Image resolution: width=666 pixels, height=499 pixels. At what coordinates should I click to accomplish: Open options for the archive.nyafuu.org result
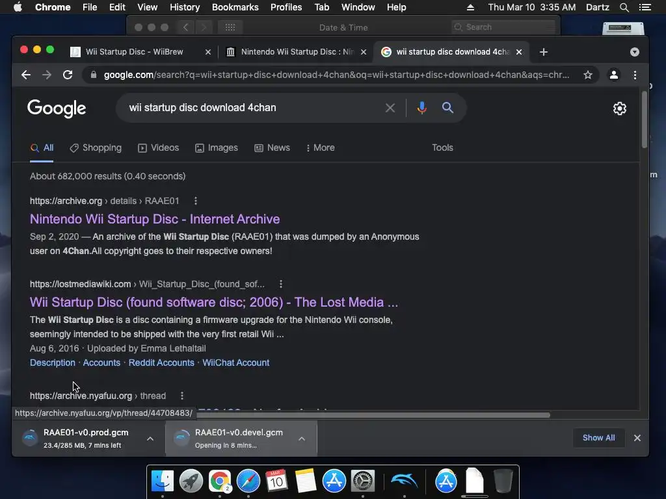[x=182, y=396]
